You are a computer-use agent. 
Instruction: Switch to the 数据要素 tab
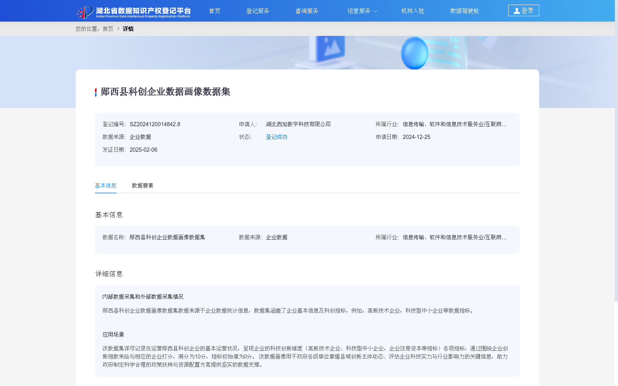(x=143, y=186)
